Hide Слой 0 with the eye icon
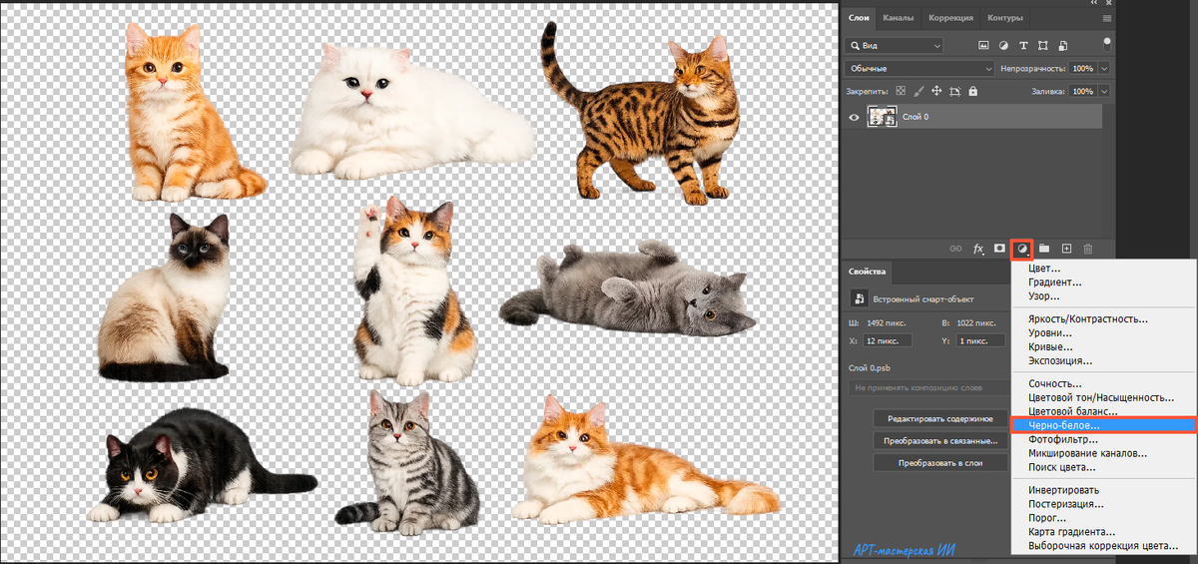 click(855, 117)
